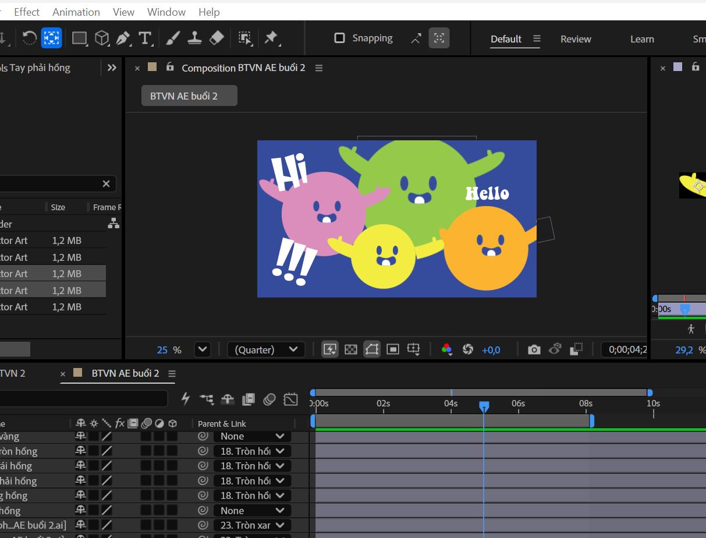Viewport: 706px width, 538px height.
Task: Select the Brush tool
Action: coord(173,38)
